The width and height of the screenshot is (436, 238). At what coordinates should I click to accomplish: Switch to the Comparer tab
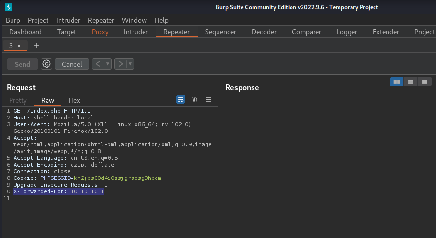pyautogui.click(x=306, y=32)
